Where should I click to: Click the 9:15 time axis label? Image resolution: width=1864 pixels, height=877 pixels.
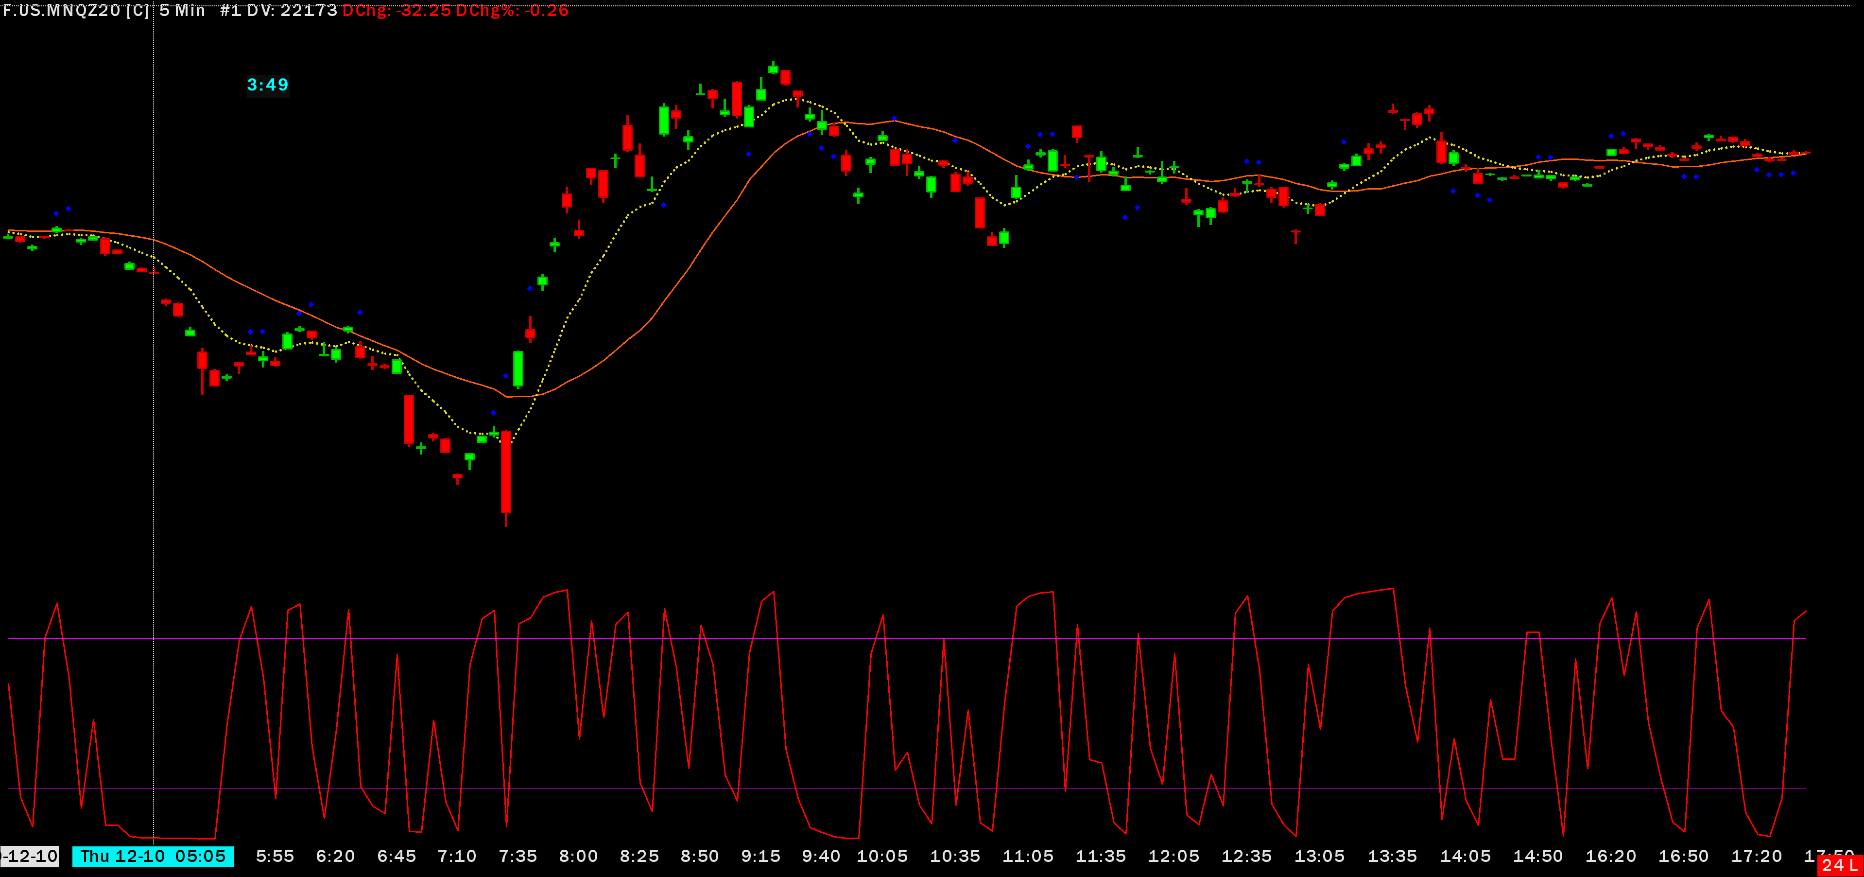760,856
